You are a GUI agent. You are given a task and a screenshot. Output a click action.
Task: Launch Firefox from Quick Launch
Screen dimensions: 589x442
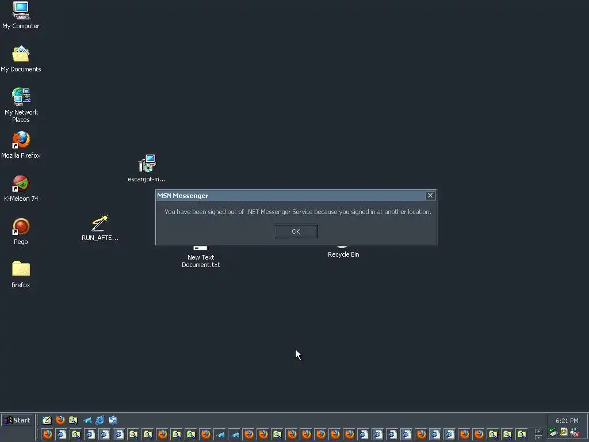pyautogui.click(x=60, y=420)
